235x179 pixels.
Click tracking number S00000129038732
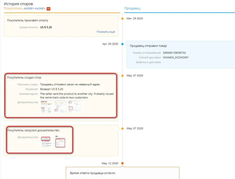174,53
